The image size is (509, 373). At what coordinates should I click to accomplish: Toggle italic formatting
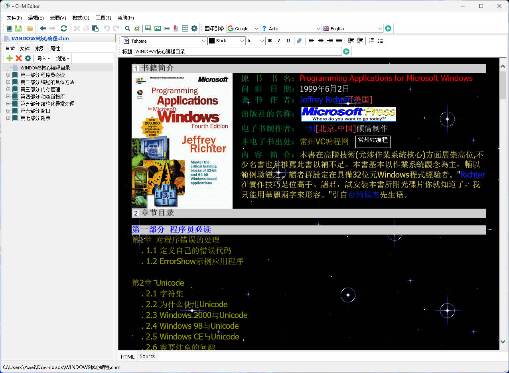click(279, 41)
